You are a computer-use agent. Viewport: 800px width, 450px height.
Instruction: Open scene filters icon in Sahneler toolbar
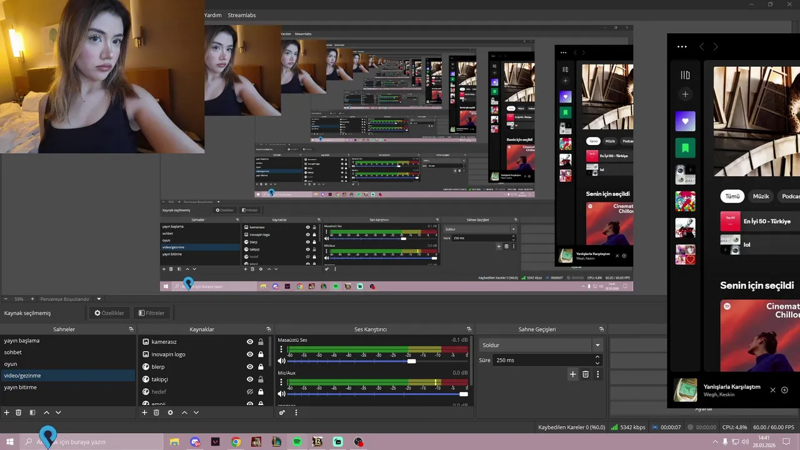click(x=32, y=412)
